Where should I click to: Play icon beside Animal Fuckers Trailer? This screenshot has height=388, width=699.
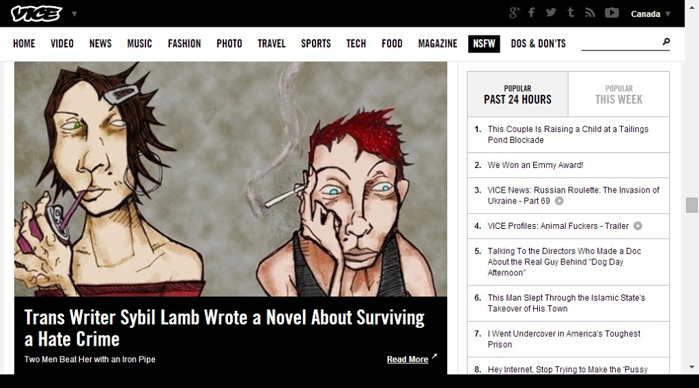coord(638,225)
